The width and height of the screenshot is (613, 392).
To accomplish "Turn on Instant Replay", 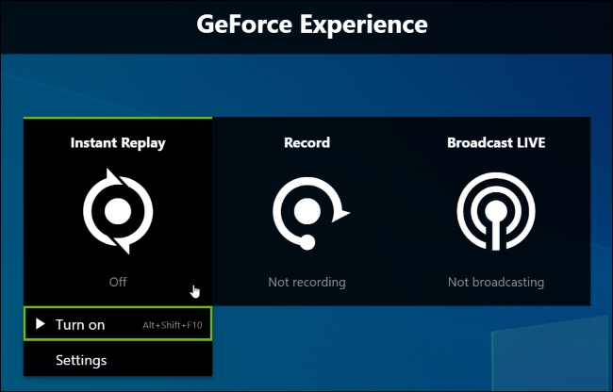I will tap(80, 324).
